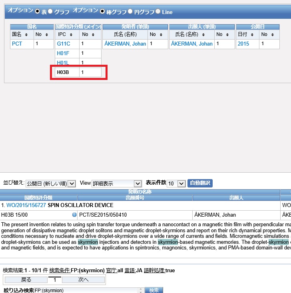
Task: Select the 円グラフ radio option
Action: click(130, 11)
